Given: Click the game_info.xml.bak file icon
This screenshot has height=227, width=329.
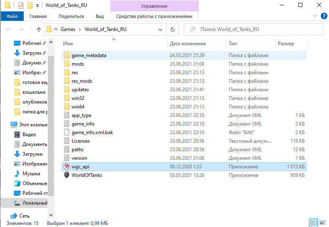Looking at the screenshot, I should [67, 132].
